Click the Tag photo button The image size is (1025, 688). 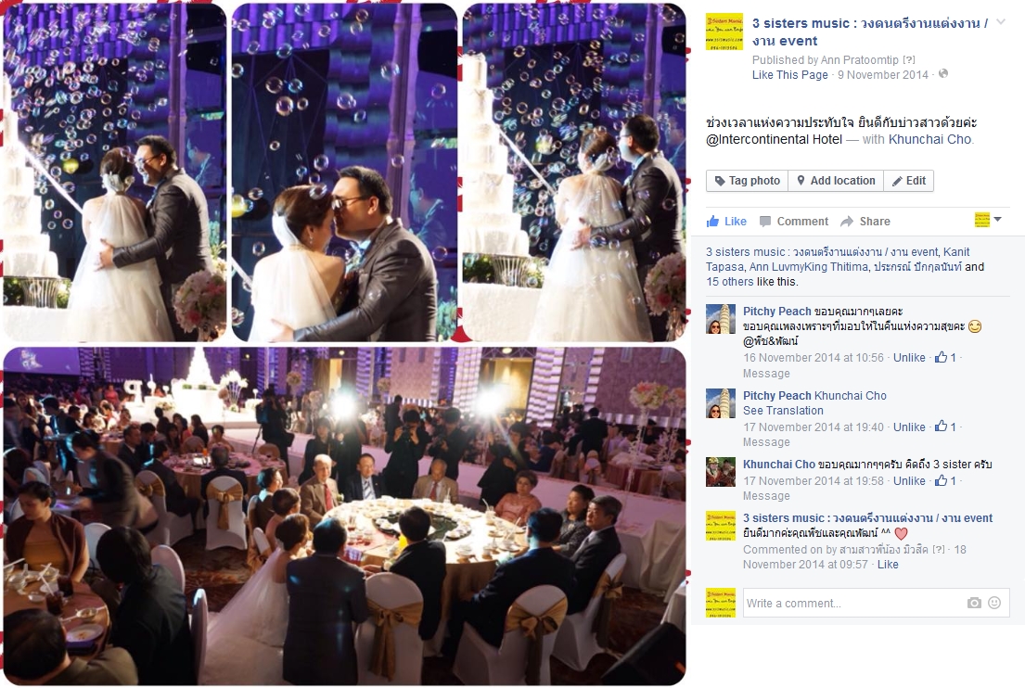(x=747, y=181)
